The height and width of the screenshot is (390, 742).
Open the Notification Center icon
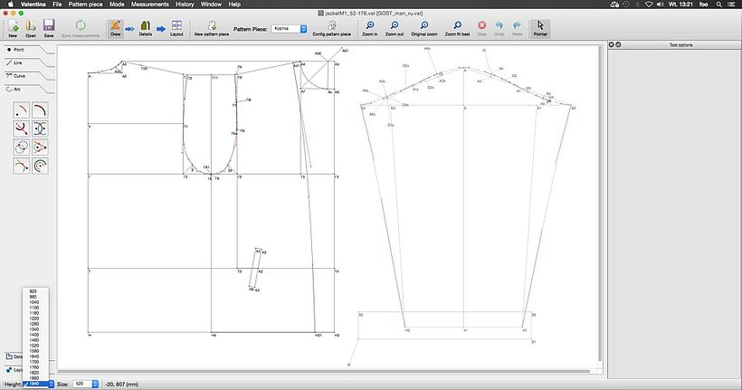click(x=731, y=5)
